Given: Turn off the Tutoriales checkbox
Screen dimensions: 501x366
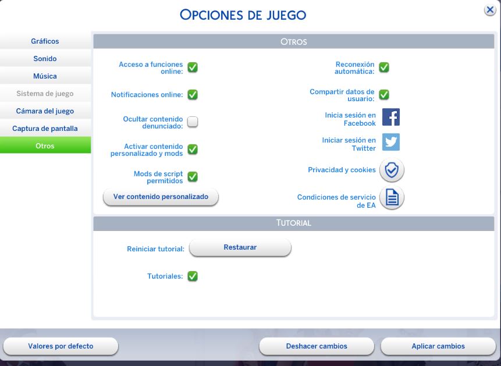Looking at the screenshot, I should [x=193, y=276].
